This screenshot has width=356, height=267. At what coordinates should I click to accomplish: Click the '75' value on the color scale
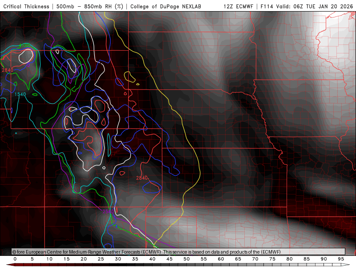[272, 259]
